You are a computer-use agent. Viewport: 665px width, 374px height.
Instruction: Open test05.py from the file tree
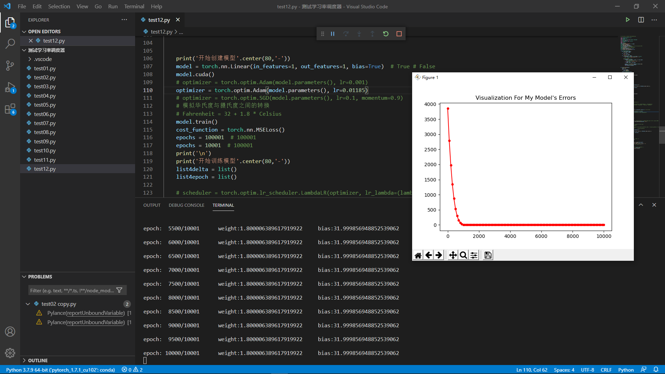[x=45, y=105]
